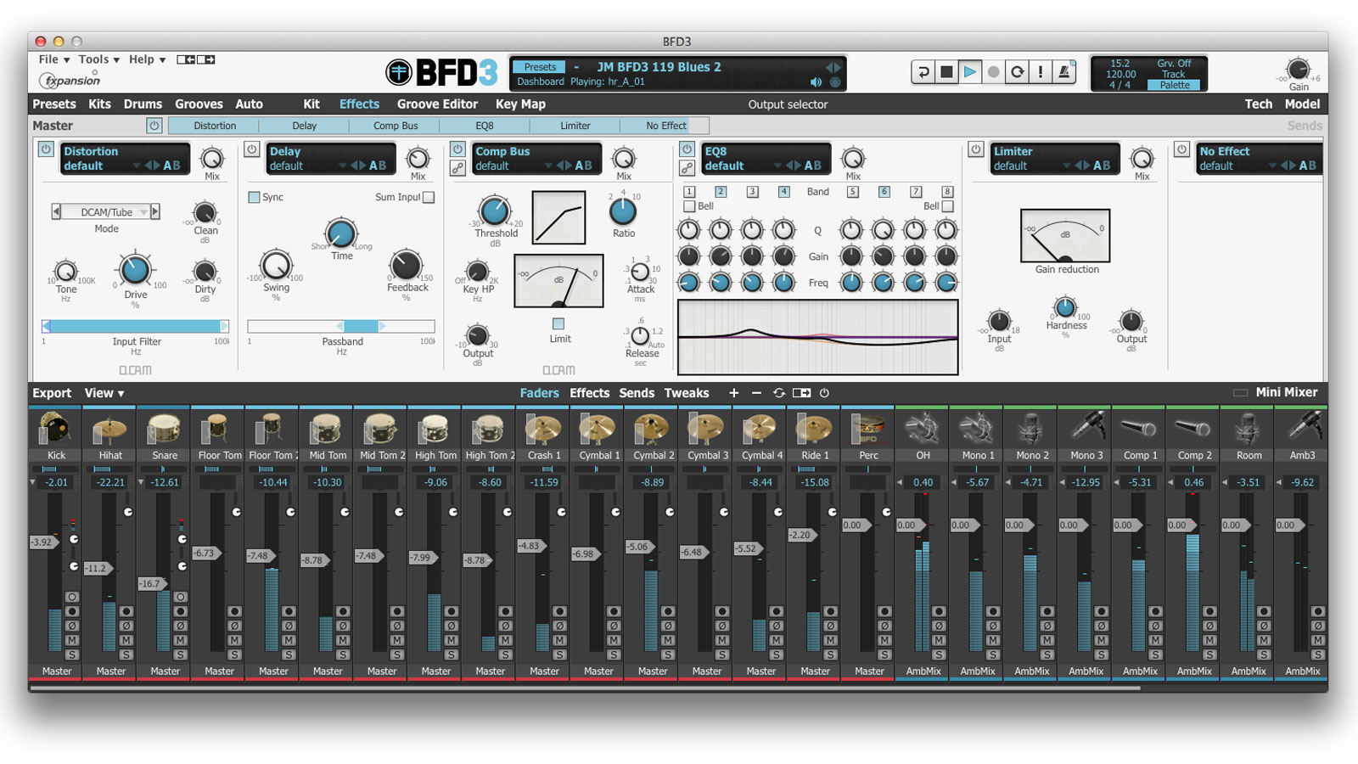Select the Ride 1 cymbal icon
1358x764 pixels.
(x=815, y=430)
